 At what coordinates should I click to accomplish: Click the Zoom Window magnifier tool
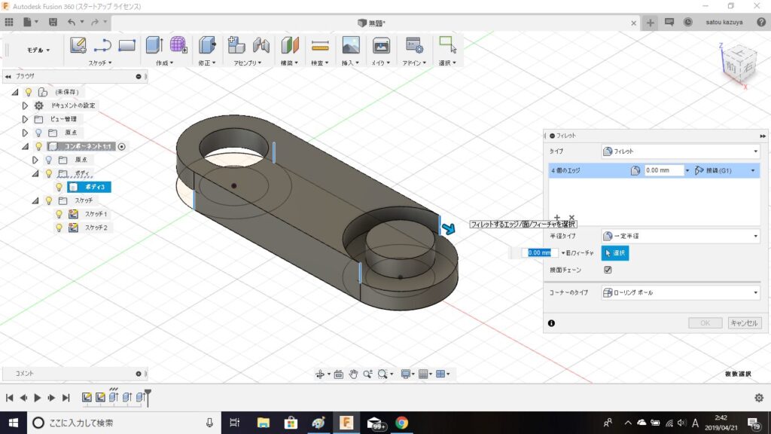pyautogui.click(x=382, y=374)
